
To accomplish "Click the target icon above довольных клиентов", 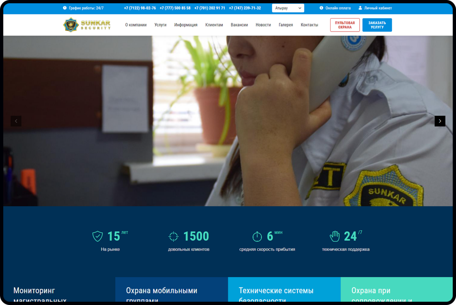I will coord(174,236).
